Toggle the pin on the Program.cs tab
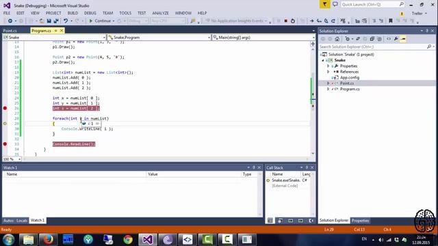The width and height of the screenshot is (438, 246). point(56,30)
